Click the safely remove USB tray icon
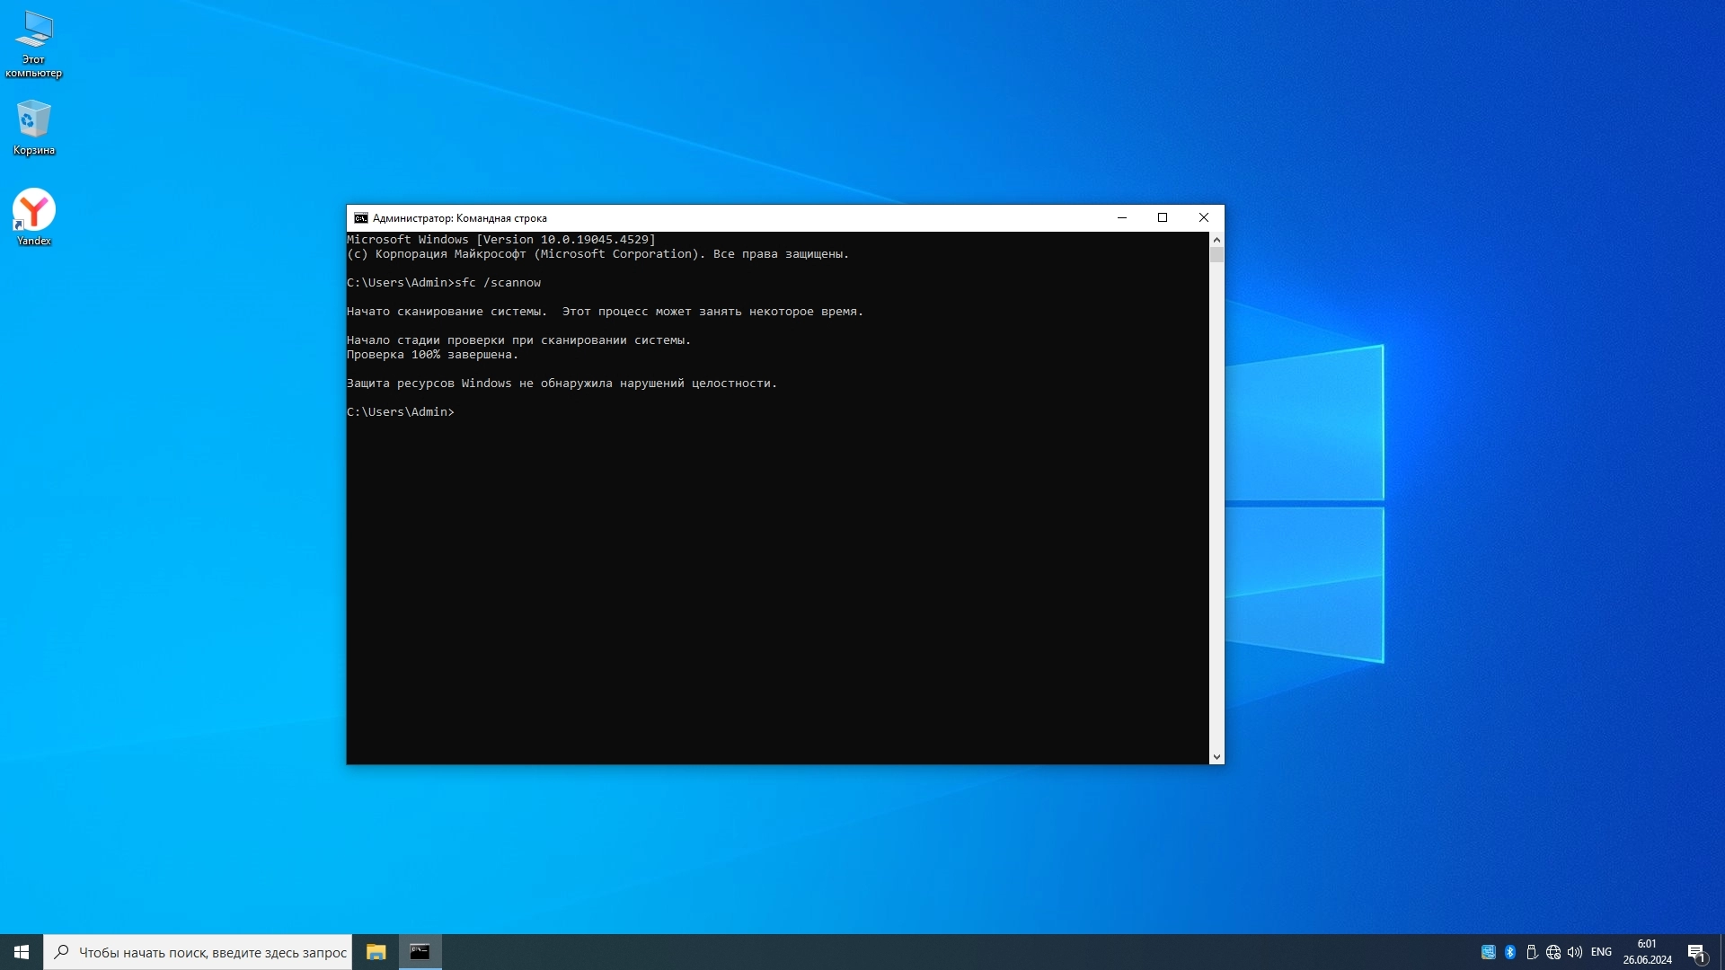 click(x=1532, y=952)
